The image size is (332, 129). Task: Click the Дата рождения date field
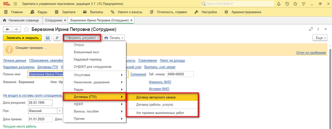click(x=40, y=103)
